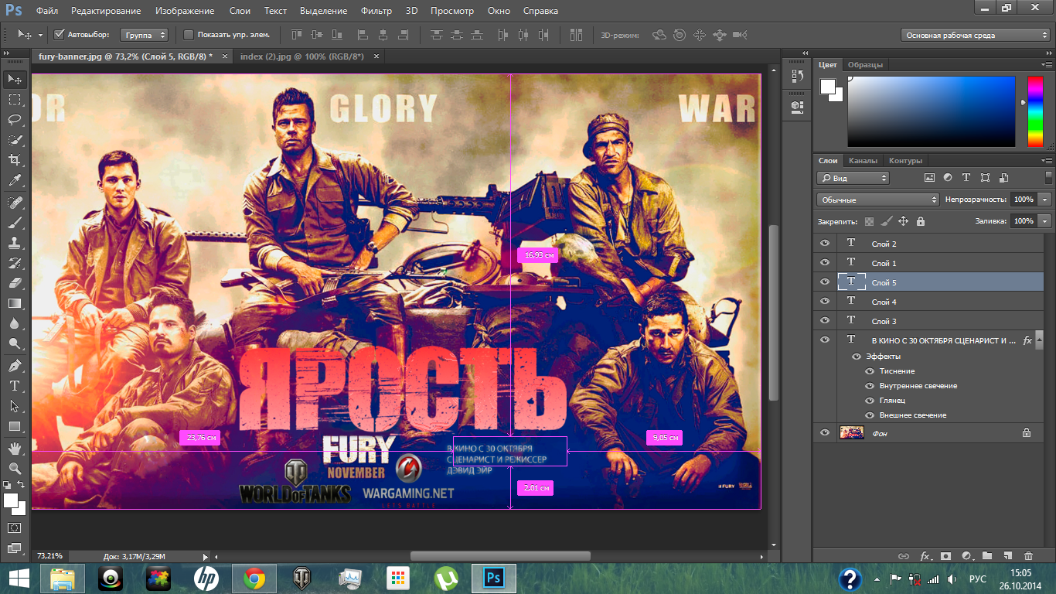Click the foreground color swatch in the toolbox
This screenshot has height=594, width=1056.
[x=12, y=500]
